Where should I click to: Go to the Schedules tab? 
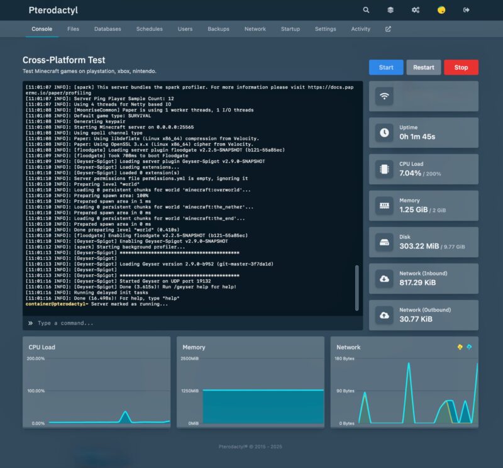[x=149, y=29]
